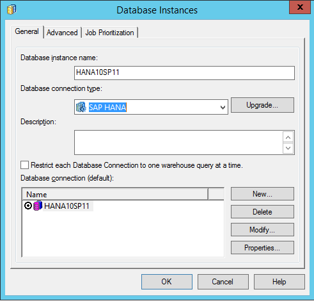Click the Database instance name field

(184, 73)
